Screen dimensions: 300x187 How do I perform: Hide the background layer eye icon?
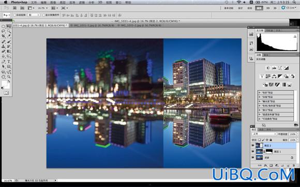pyautogui.click(x=253, y=158)
